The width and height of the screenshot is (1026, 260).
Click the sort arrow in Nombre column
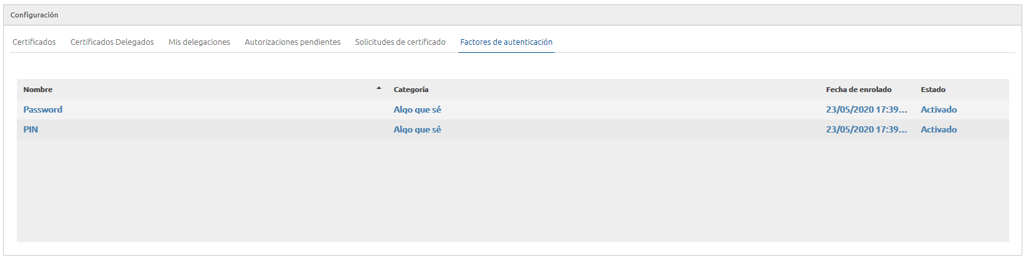379,88
